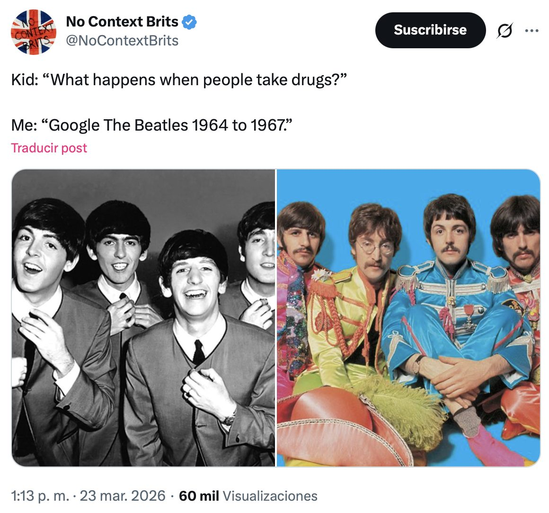Click the word Visualizaciones

(x=270, y=496)
